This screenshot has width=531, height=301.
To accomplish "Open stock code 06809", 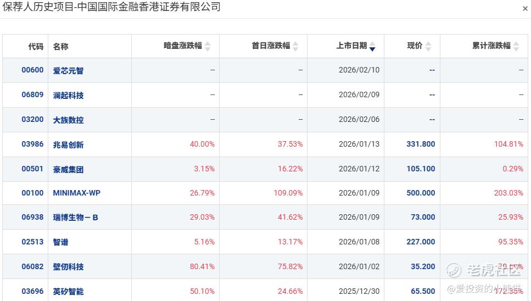I will (x=32, y=95).
